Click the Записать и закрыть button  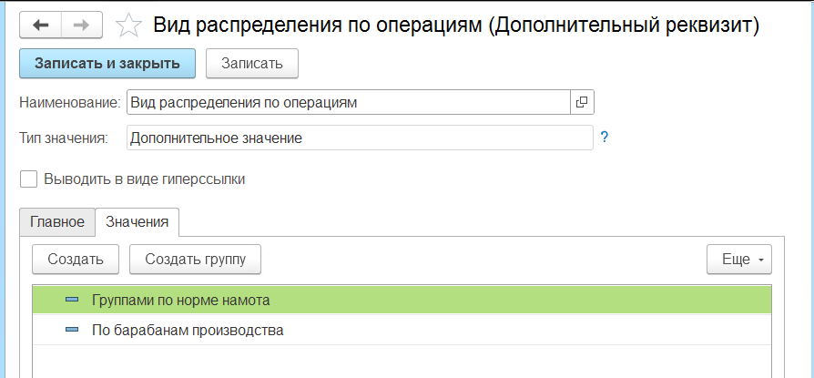pos(107,64)
